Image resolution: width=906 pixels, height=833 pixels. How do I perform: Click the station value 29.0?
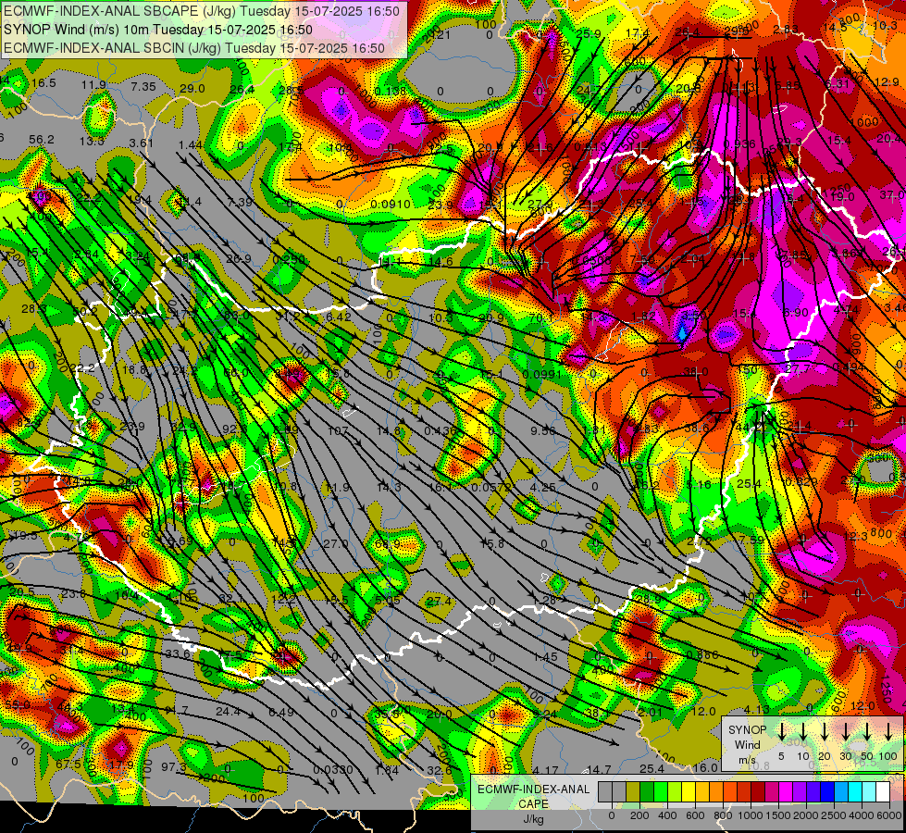(x=192, y=89)
